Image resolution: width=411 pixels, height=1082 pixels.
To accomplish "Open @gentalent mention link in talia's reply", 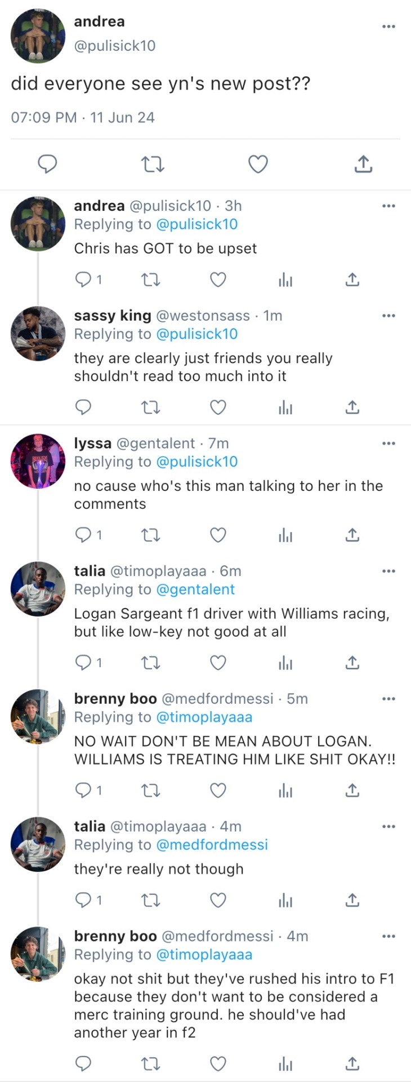I will 195,589.
